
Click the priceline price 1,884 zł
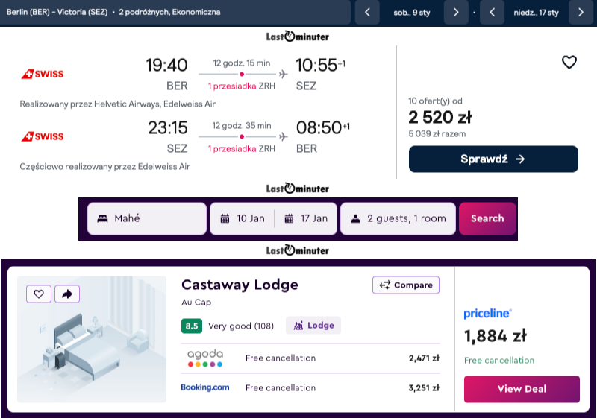point(495,336)
